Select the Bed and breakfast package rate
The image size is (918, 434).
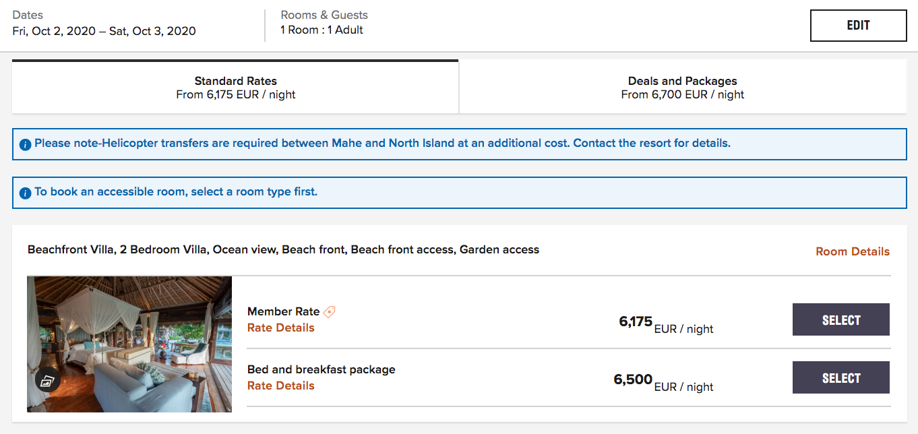(x=840, y=377)
